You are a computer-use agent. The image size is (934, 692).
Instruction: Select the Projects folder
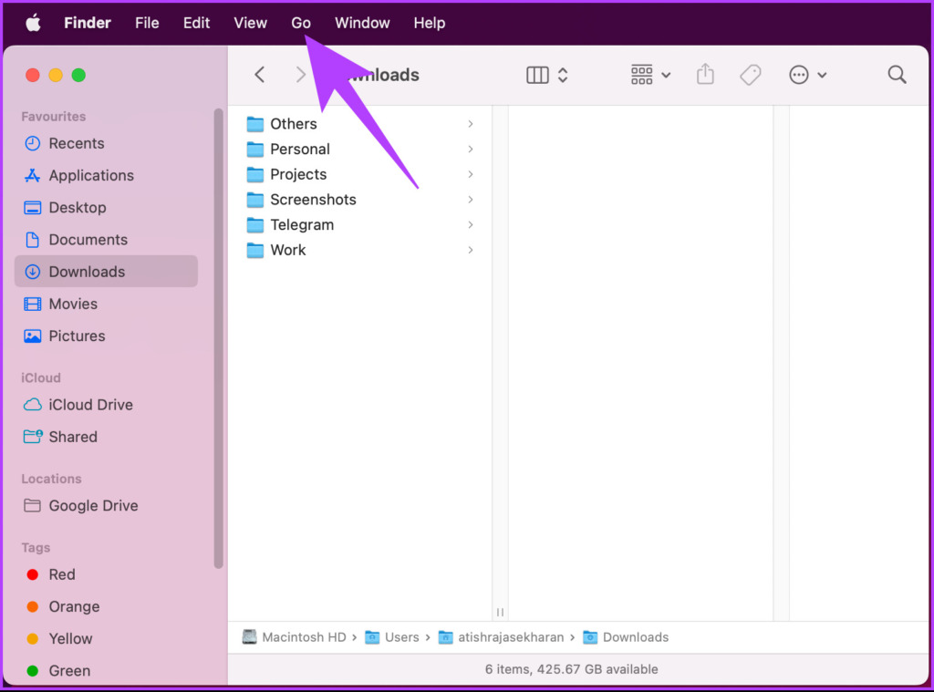(x=359, y=174)
